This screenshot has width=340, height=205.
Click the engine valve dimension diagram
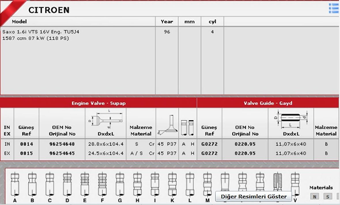105,119
